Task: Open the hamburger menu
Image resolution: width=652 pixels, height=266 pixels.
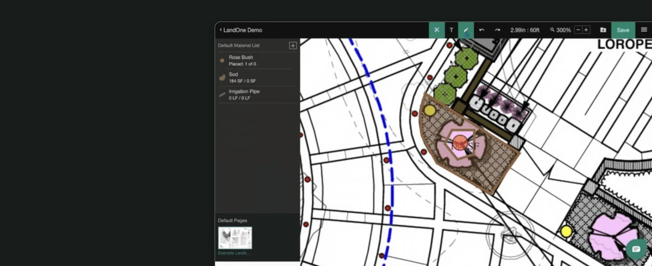Action: tap(644, 30)
